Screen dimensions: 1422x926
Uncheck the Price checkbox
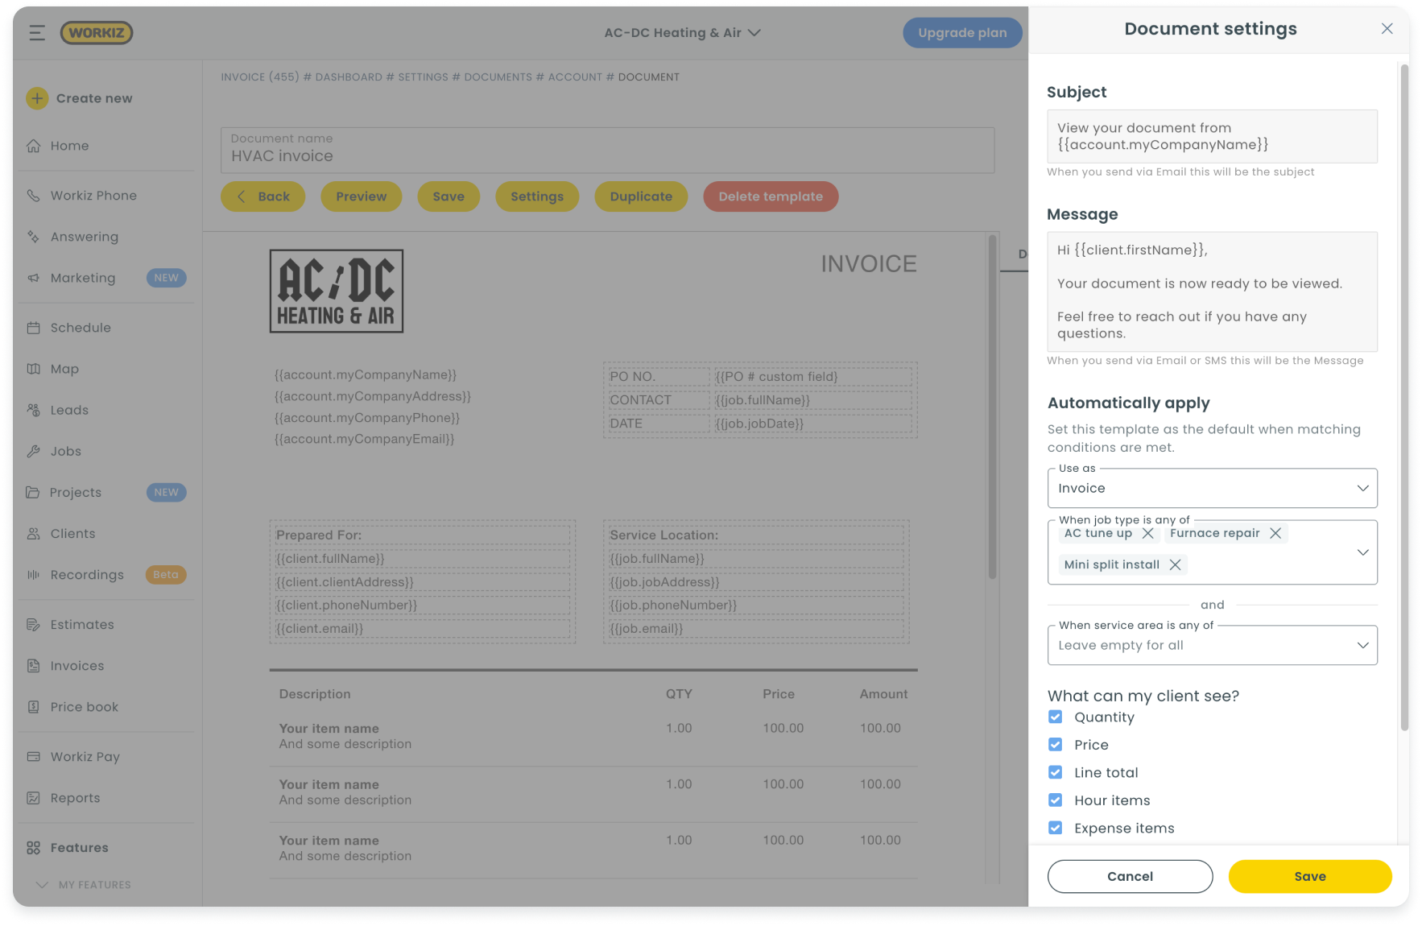(x=1055, y=745)
